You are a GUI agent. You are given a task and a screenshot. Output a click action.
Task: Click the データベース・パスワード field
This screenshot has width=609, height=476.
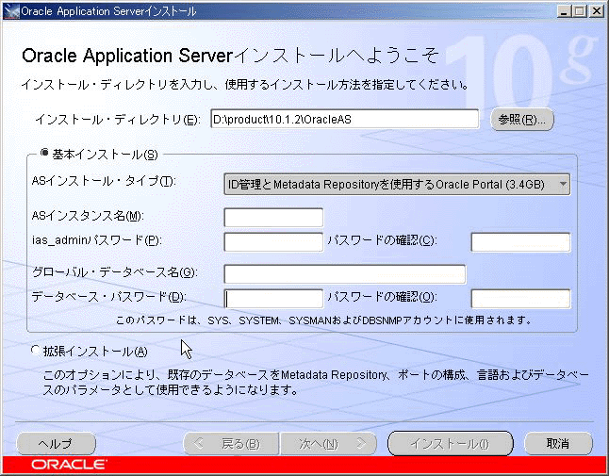[x=273, y=299]
